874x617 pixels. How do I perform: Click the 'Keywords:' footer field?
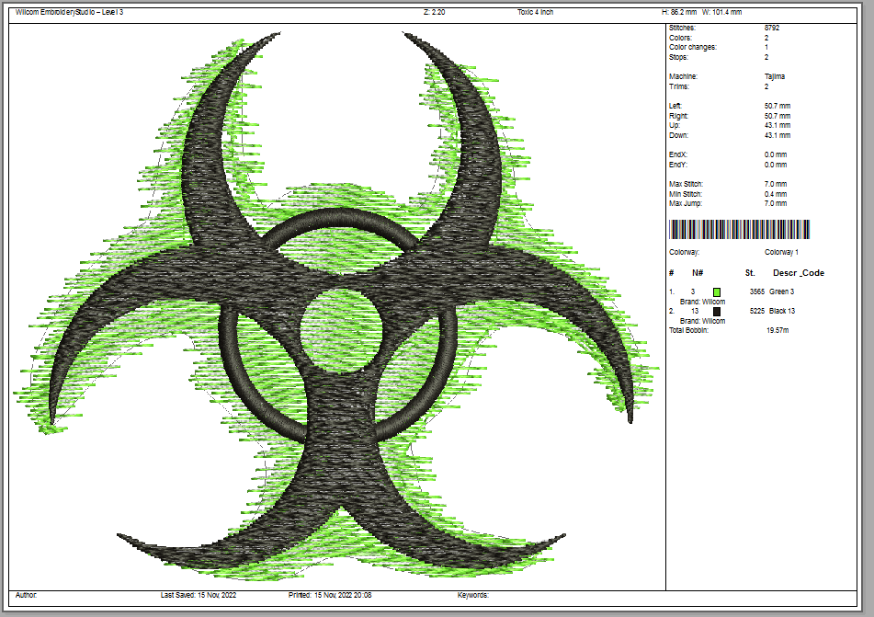pyautogui.click(x=472, y=595)
